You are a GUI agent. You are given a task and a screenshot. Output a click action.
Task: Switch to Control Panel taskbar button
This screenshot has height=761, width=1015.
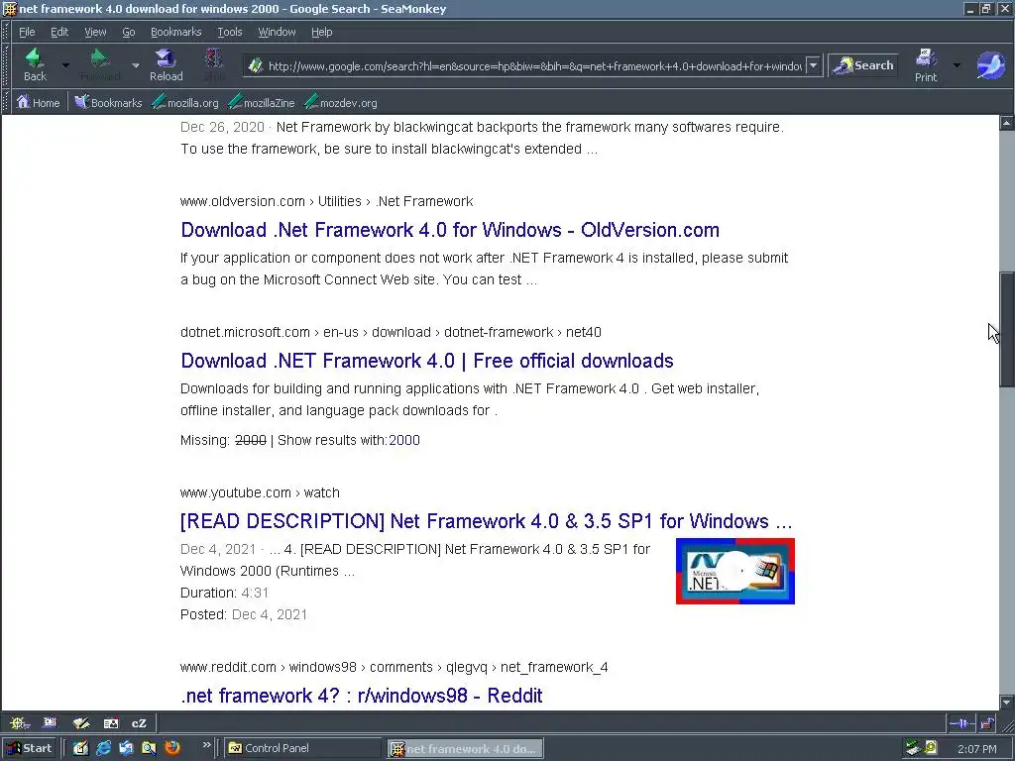point(303,748)
